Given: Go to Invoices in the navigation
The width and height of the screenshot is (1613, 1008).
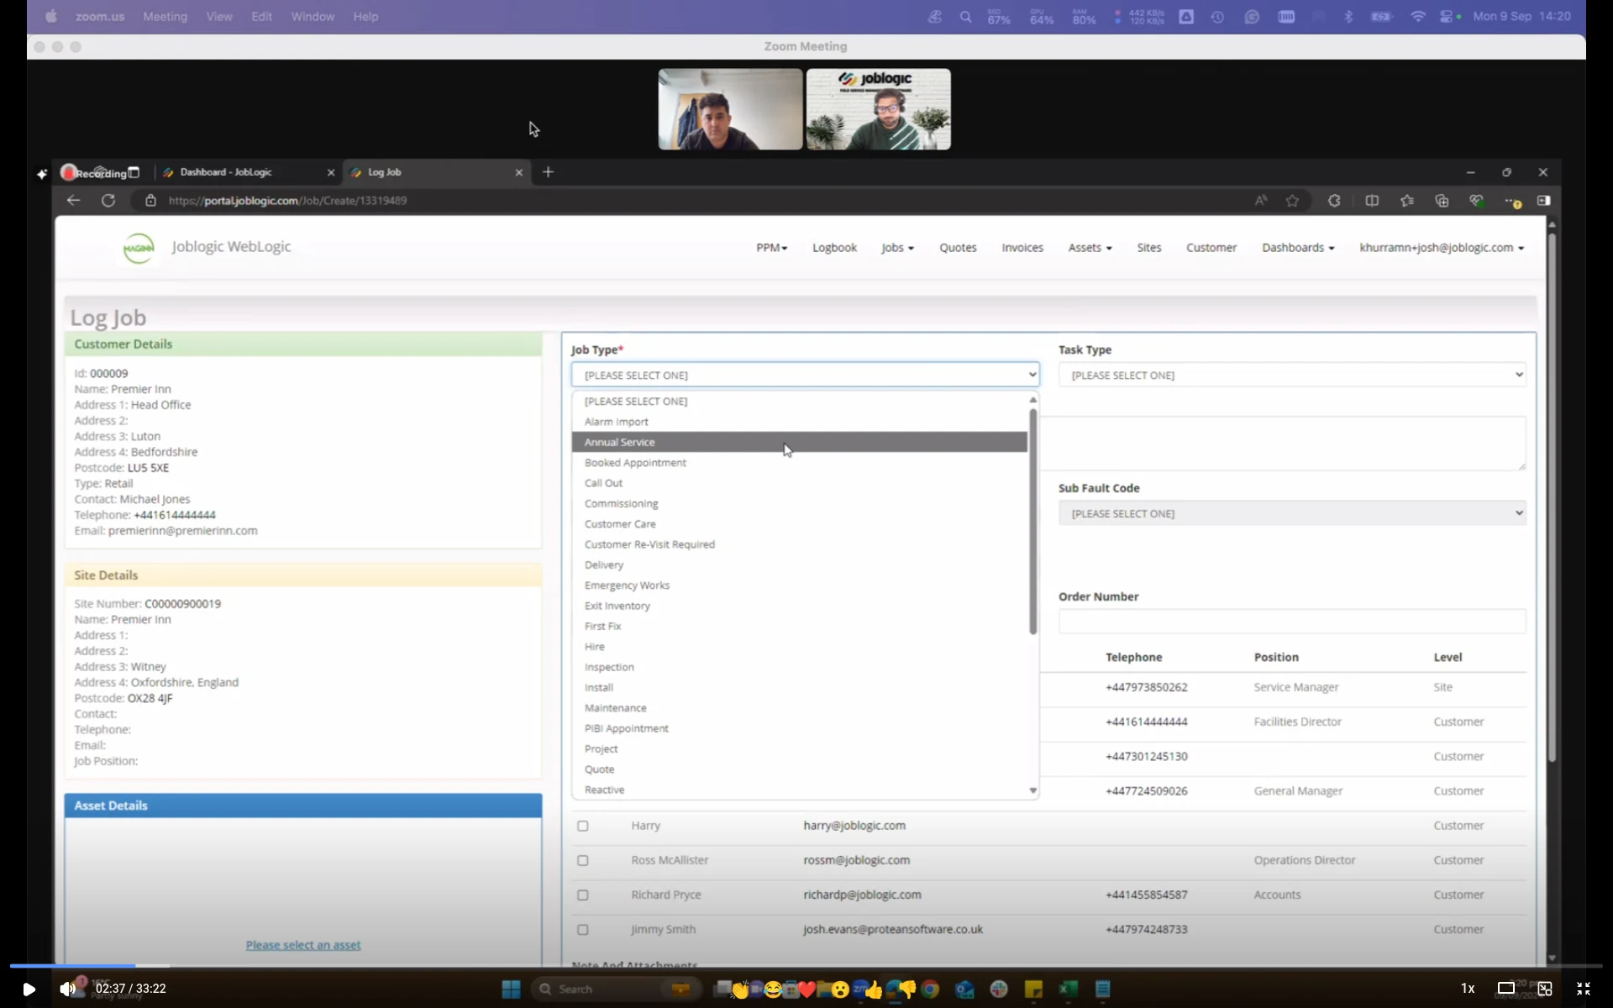Looking at the screenshot, I should pyautogui.click(x=1022, y=248).
